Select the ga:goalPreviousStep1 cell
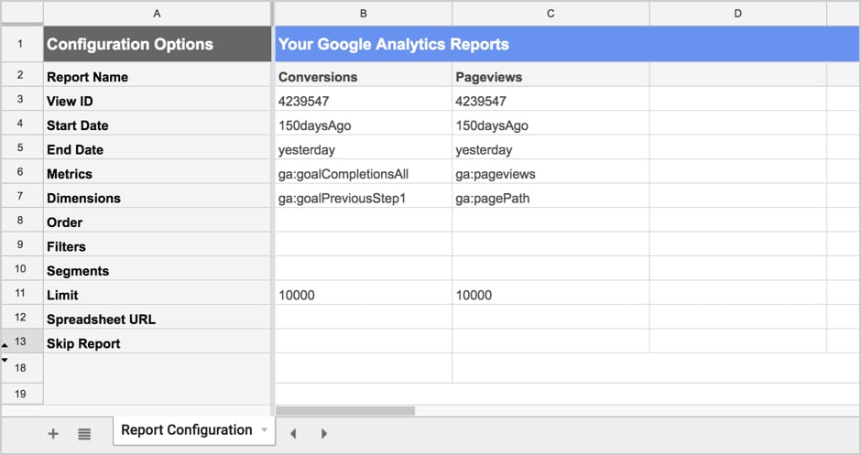This screenshot has height=455, width=861. click(x=363, y=196)
